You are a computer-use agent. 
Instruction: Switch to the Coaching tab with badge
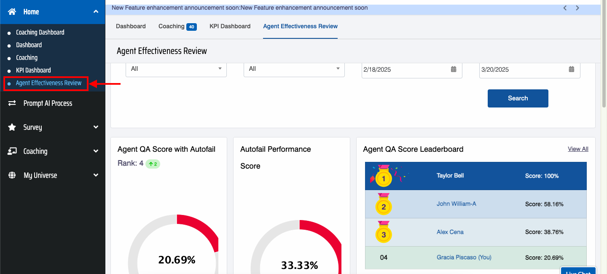(x=177, y=26)
